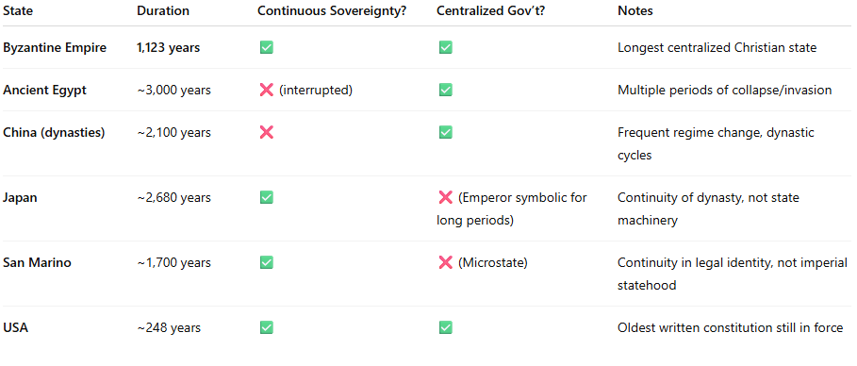
Task: Click Ancient Egypt centralized gov't green check
Action: 445,90
